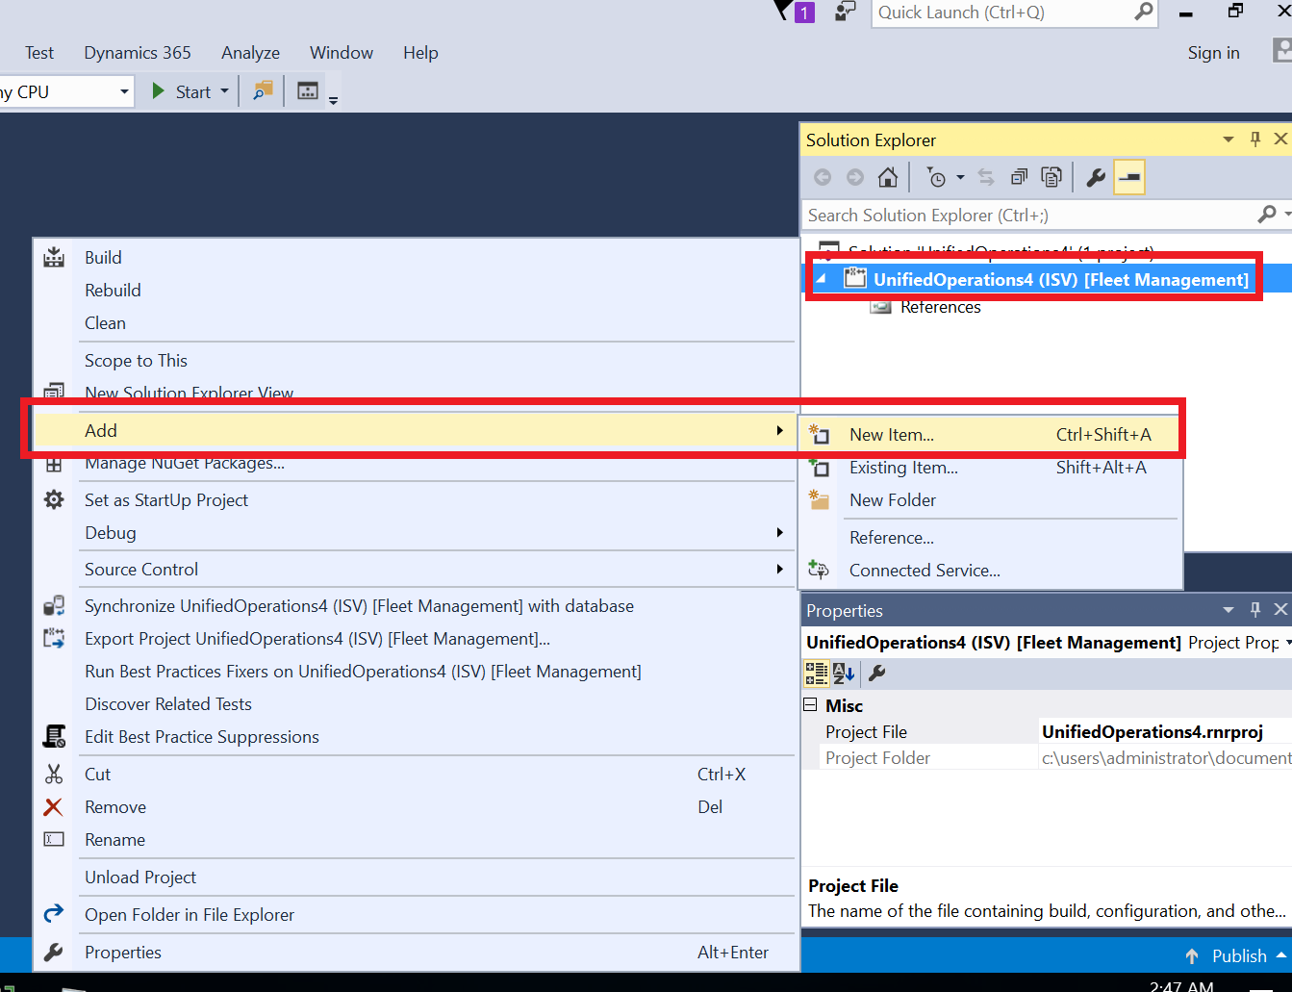This screenshot has height=992, width=1292.
Task: Open the Window menu
Action: point(342,53)
